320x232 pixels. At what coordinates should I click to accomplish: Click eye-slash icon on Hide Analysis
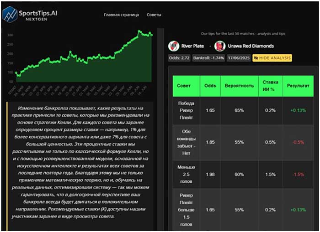(x=256, y=58)
